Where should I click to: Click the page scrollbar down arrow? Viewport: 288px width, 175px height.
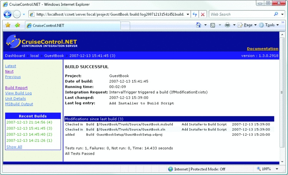[282, 162]
